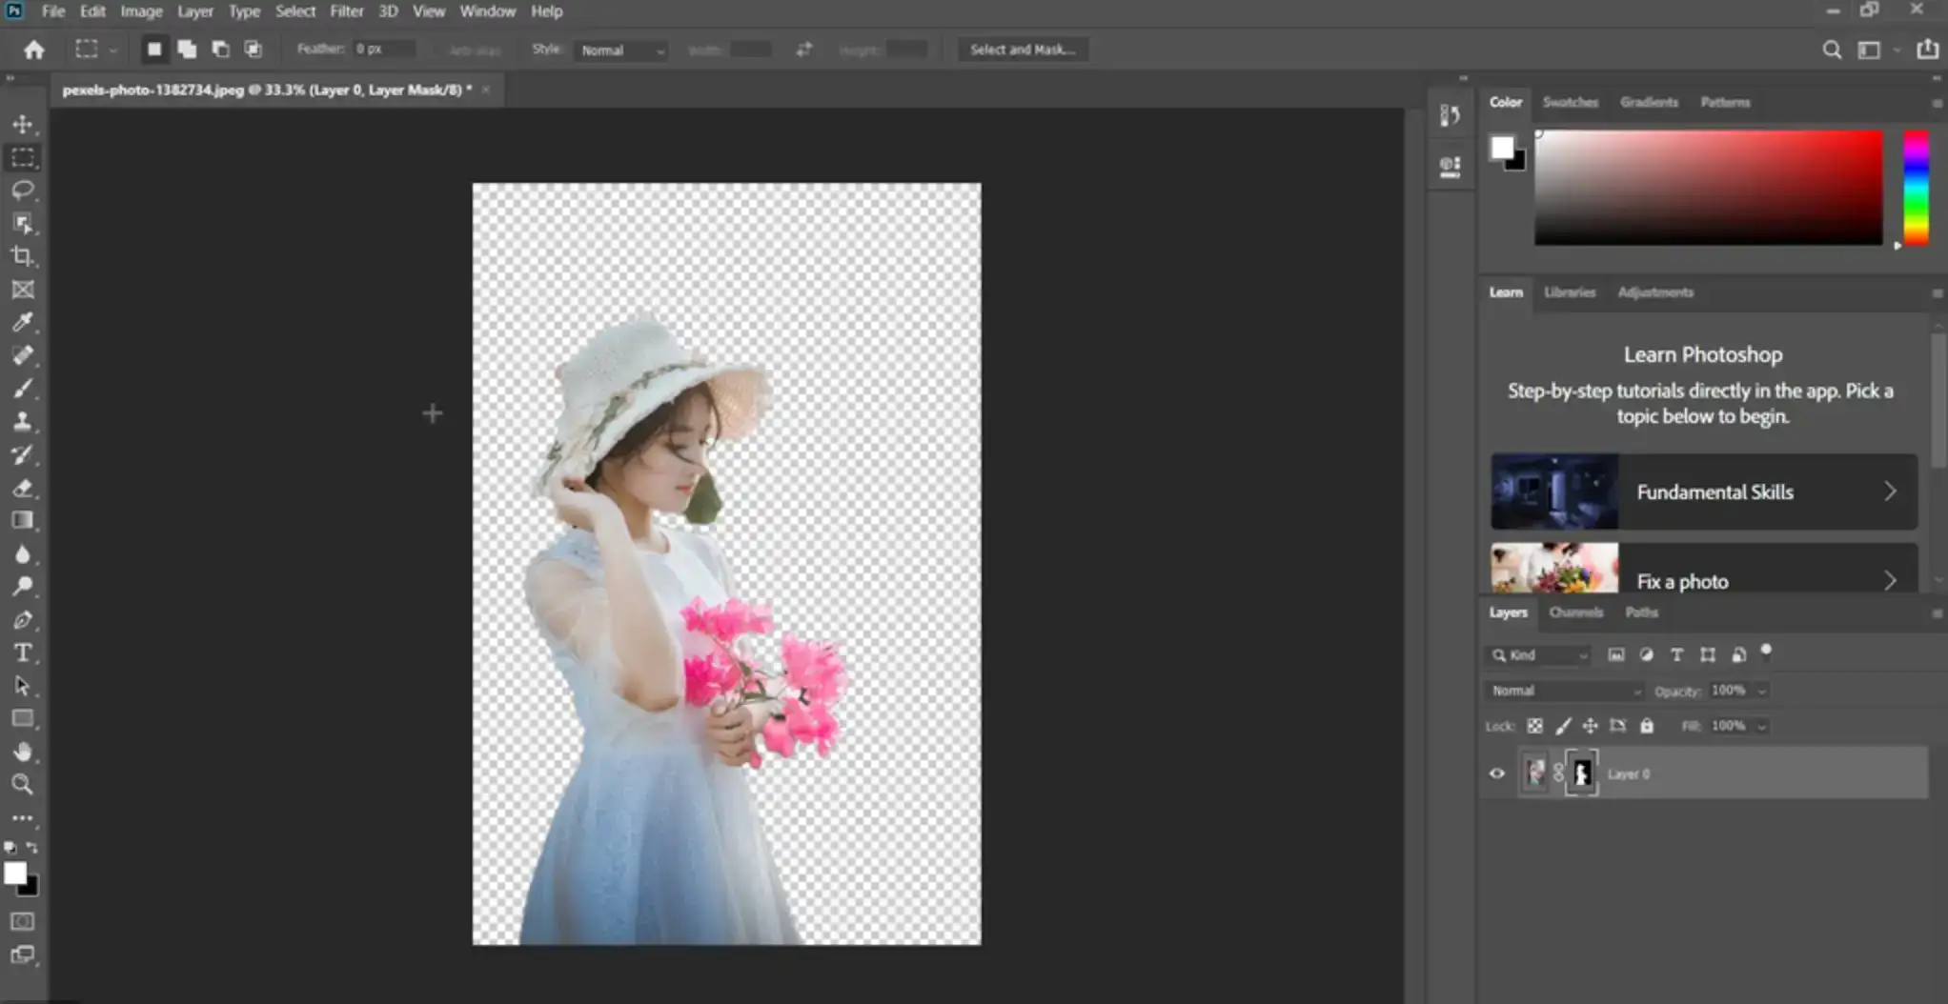Open the Filter menu
This screenshot has width=1948, height=1004.
click(x=346, y=11)
